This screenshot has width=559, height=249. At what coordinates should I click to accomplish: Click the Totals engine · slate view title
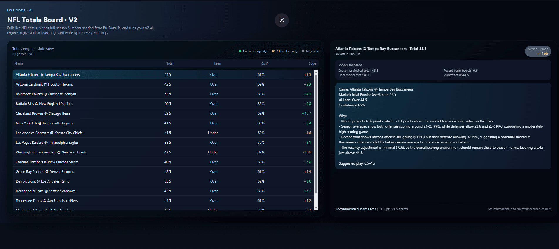pos(33,49)
